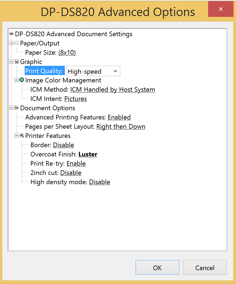Click the Paper/Output paper icon

pyautogui.click(x=17, y=43)
